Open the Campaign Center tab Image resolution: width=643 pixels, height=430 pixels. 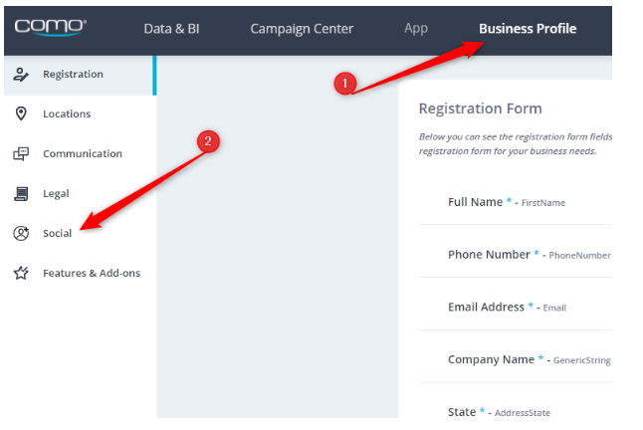pyautogui.click(x=302, y=29)
